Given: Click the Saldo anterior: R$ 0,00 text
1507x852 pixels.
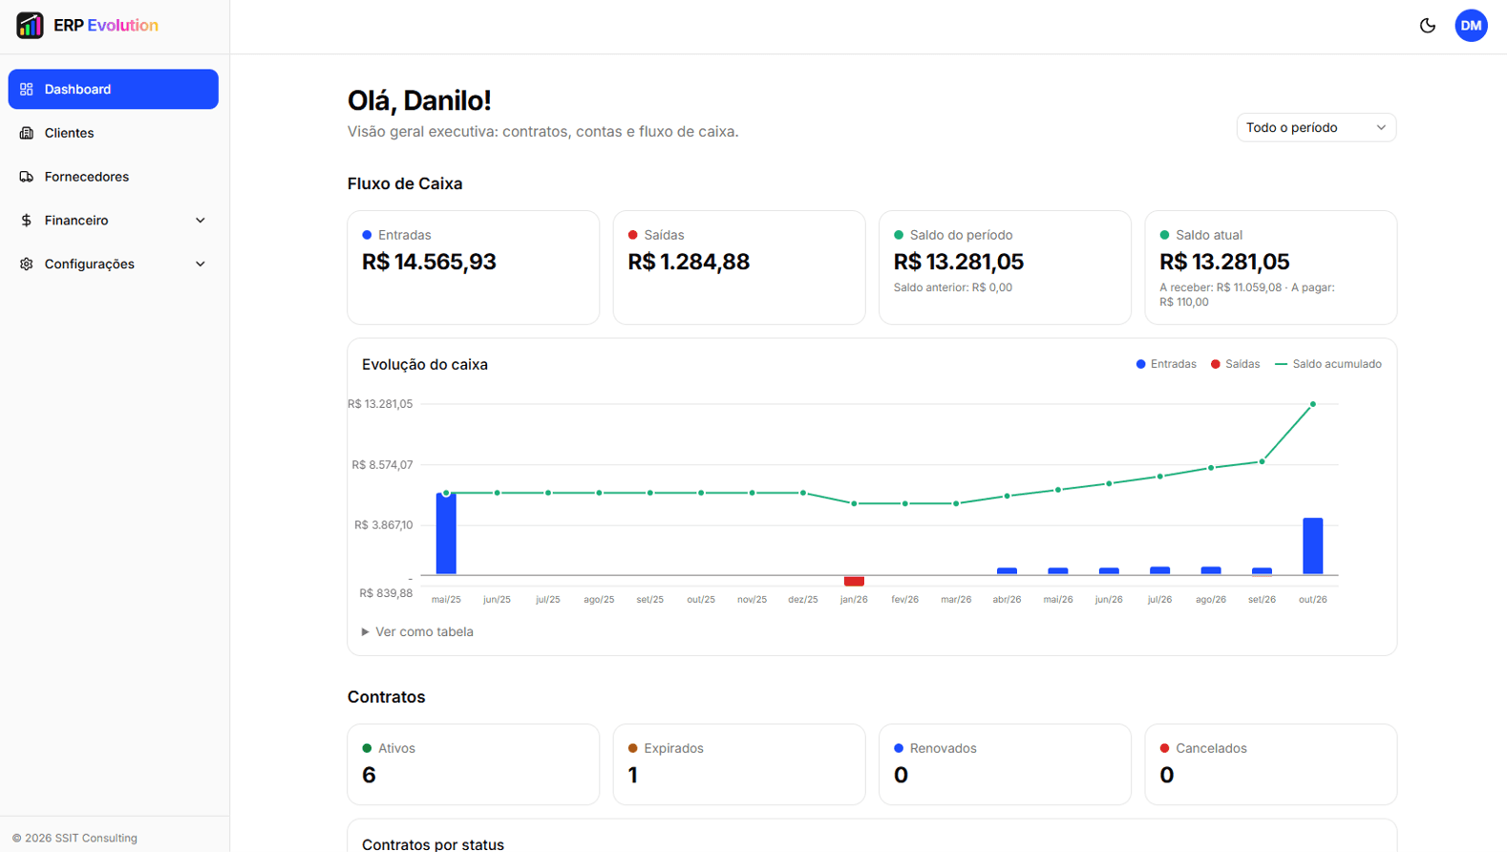Looking at the screenshot, I should click(x=953, y=288).
